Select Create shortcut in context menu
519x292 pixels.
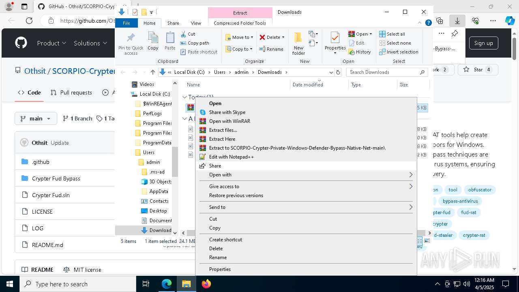coord(306,240)
